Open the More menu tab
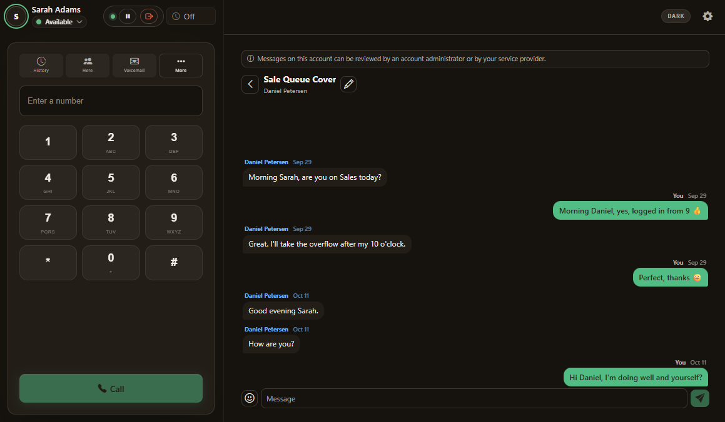 181,65
